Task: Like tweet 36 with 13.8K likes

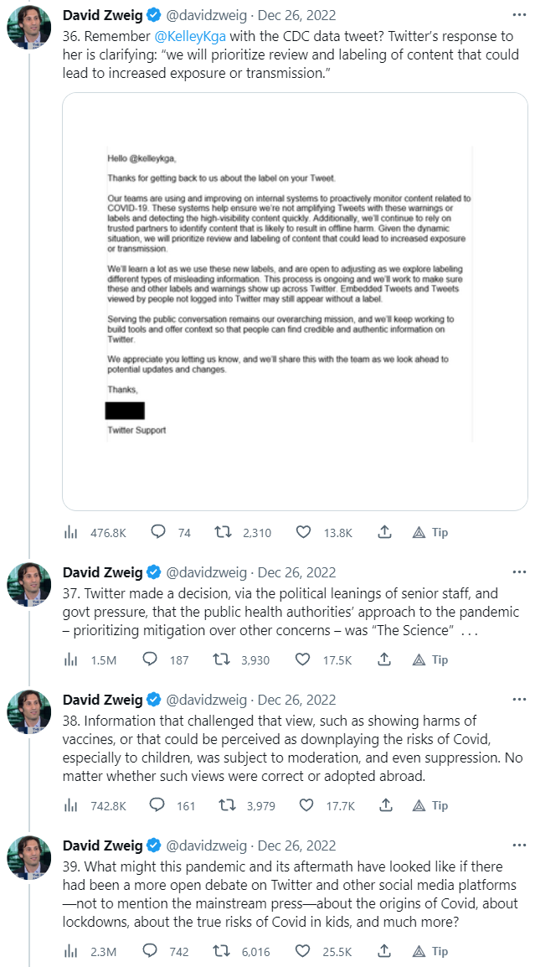Action: pos(305,532)
